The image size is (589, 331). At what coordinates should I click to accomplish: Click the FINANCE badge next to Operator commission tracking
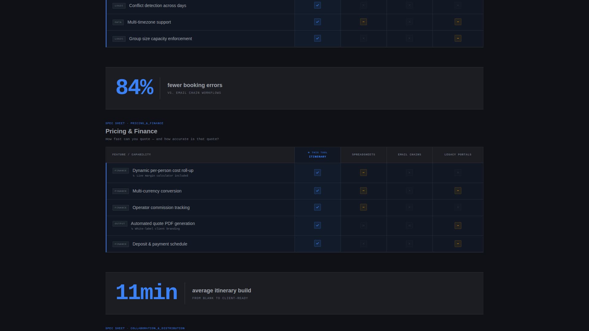point(120,207)
